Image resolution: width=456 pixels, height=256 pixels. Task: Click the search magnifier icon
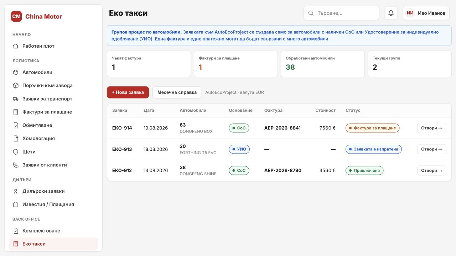tap(311, 13)
